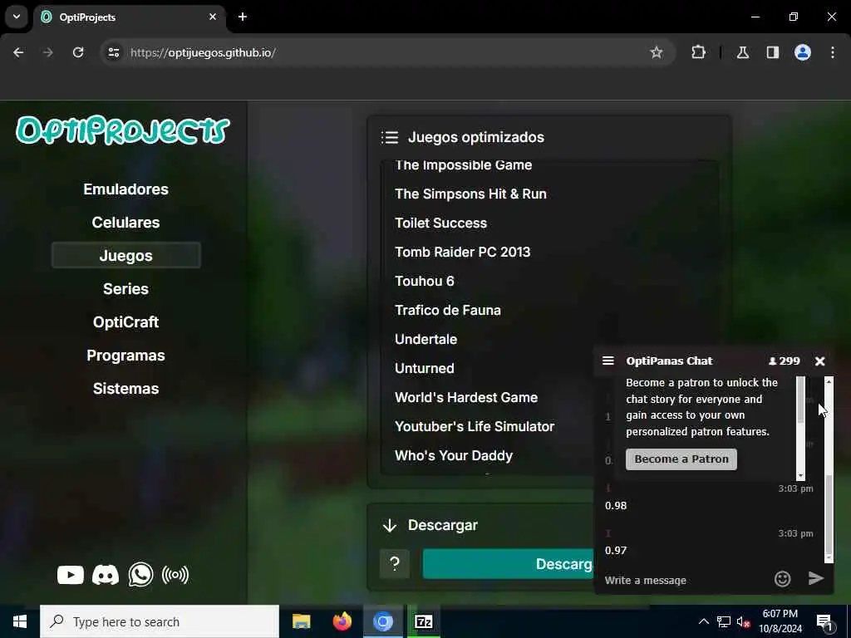This screenshot has width=851, height=638.
Task: Open the WhatsApp group icon
Action: pos(140,575)
